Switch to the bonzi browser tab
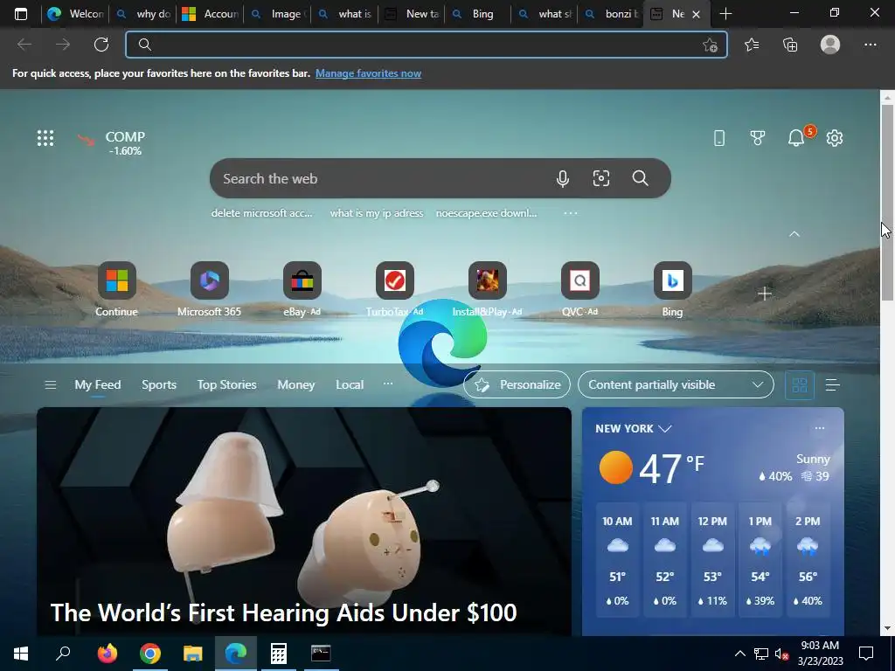 click(611, 14)
